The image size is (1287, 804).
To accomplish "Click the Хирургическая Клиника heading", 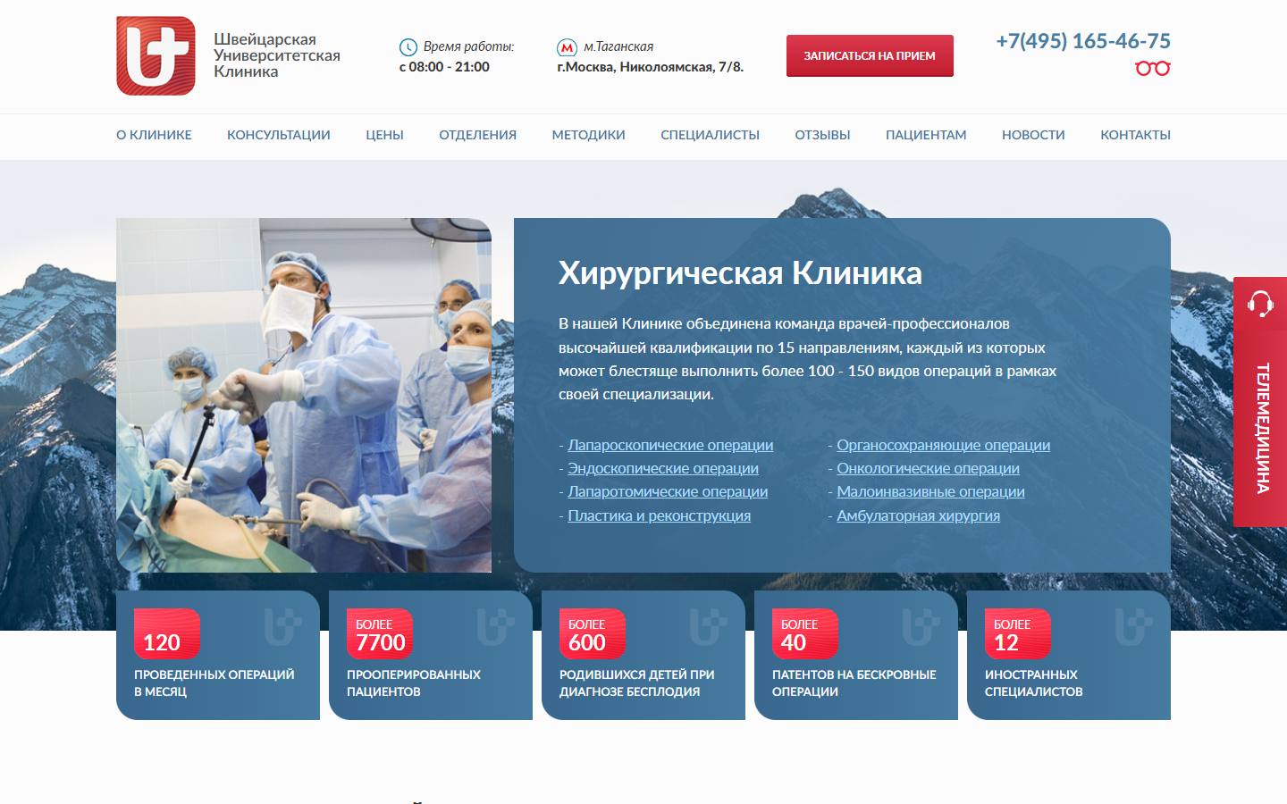I will pos(740,272).
